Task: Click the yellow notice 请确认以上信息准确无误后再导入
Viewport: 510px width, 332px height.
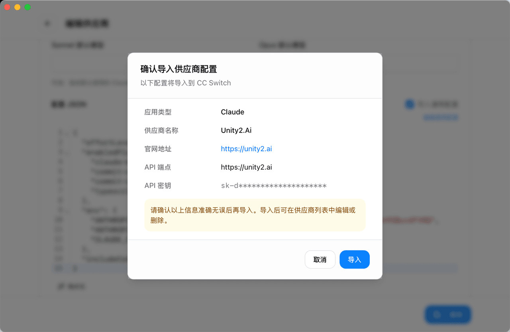Action: click(255, 215)
